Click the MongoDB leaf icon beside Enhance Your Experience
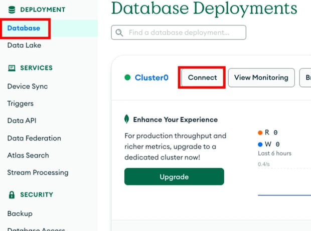 [126, 119]
